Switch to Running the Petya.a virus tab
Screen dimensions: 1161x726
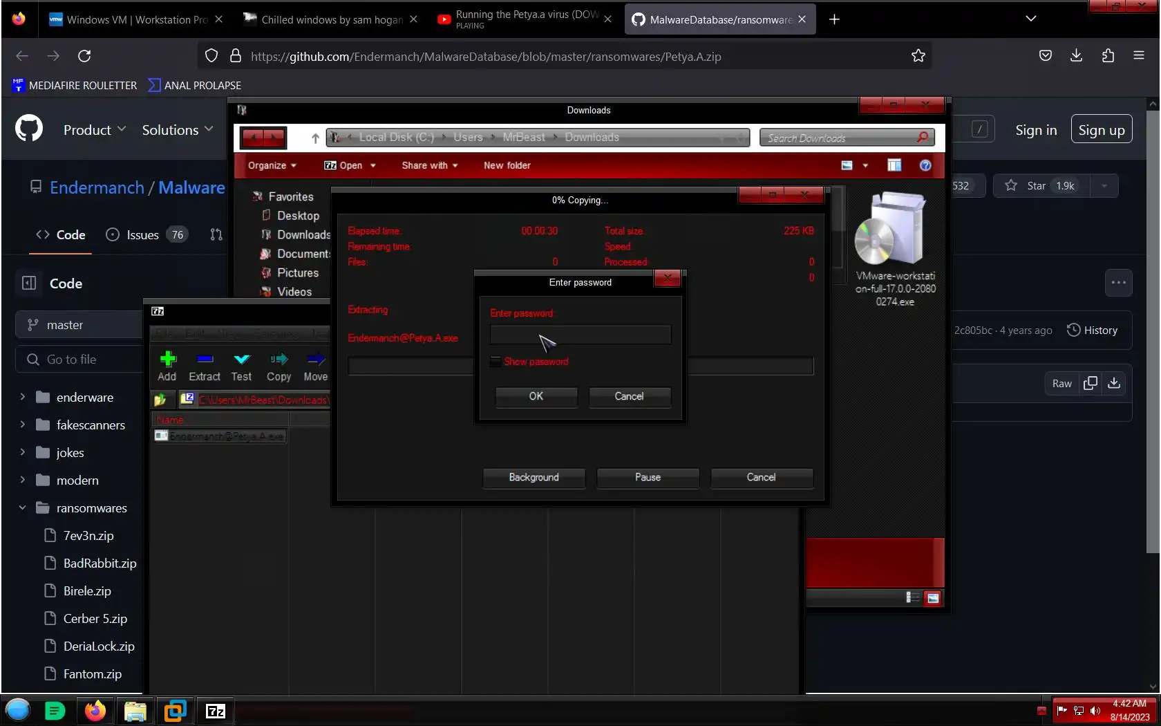pos(525,19)
